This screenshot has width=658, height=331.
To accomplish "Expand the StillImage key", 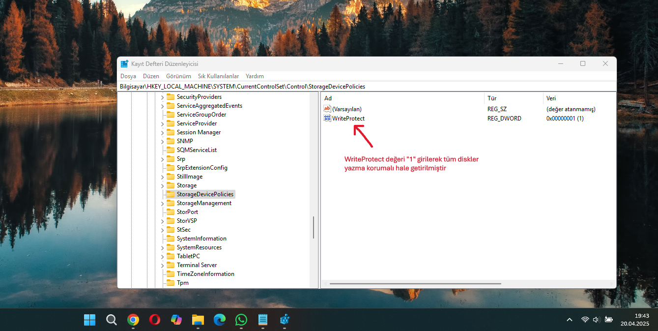I will (162, 177).
